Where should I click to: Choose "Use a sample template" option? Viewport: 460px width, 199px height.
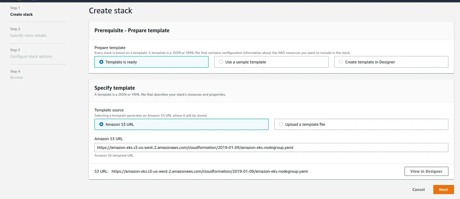(x=221, y=62)
